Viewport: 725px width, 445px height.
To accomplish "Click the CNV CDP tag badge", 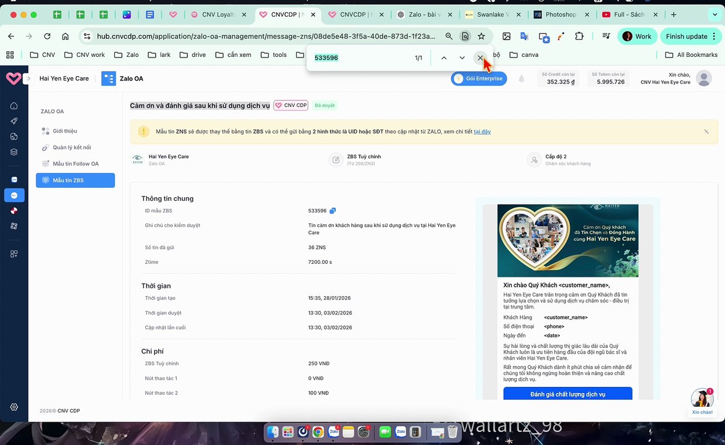I will coord(291,106).
